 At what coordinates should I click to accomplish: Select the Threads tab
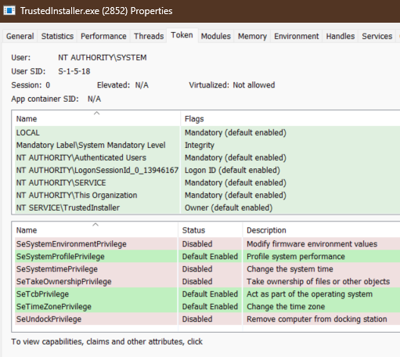149,36
